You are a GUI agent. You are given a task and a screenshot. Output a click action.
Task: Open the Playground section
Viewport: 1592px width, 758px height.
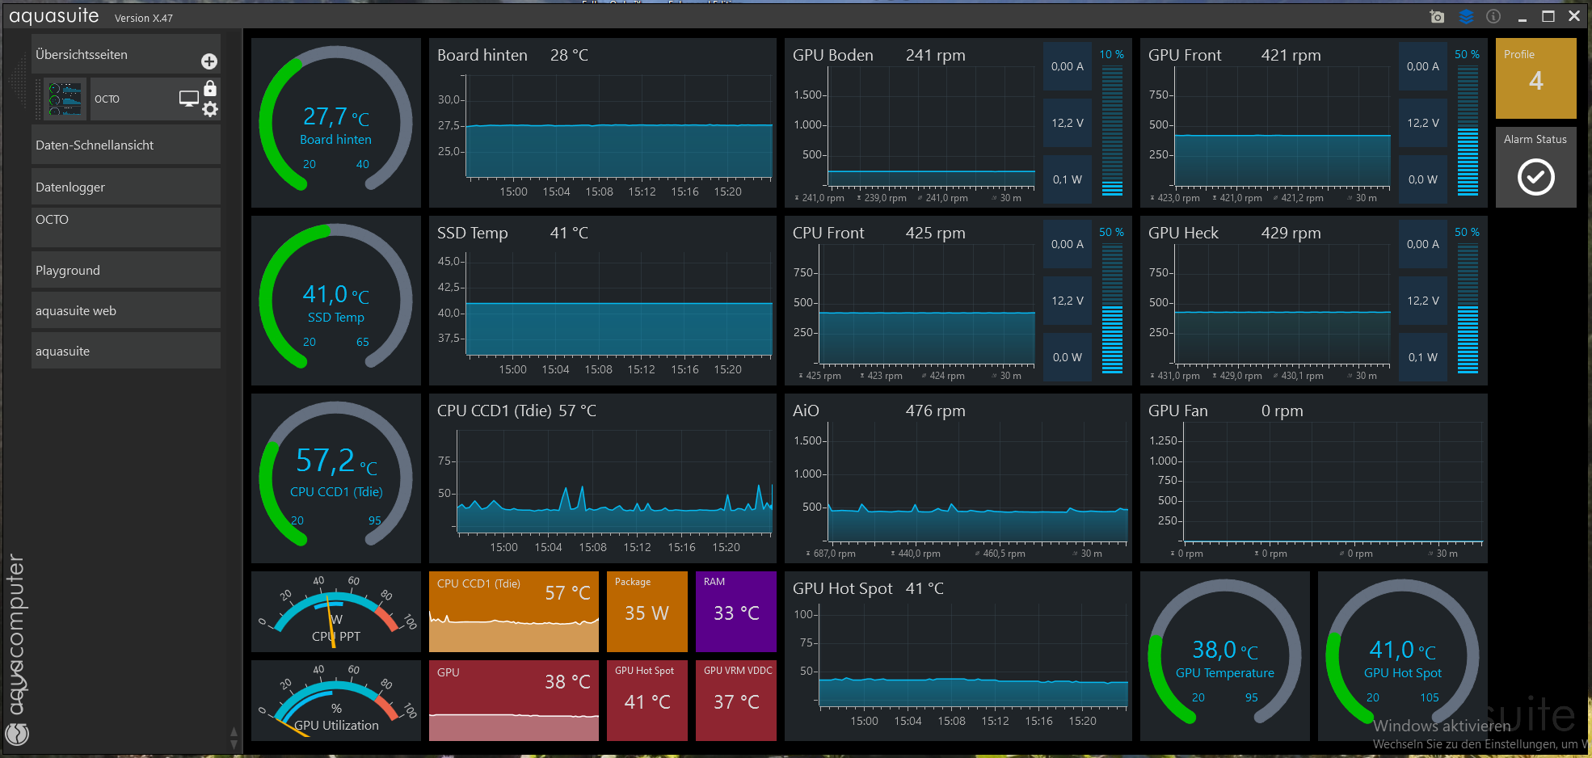coord(126,270)
